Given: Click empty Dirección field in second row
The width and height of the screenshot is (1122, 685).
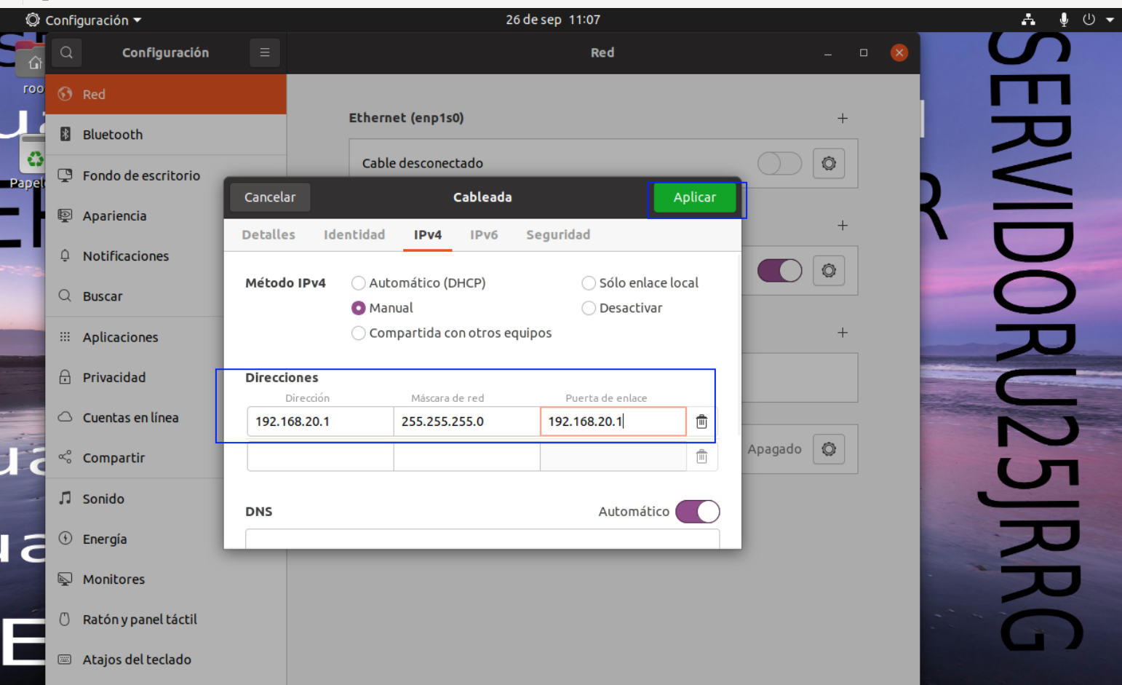Looking at the screenshot, I should 320,456.
